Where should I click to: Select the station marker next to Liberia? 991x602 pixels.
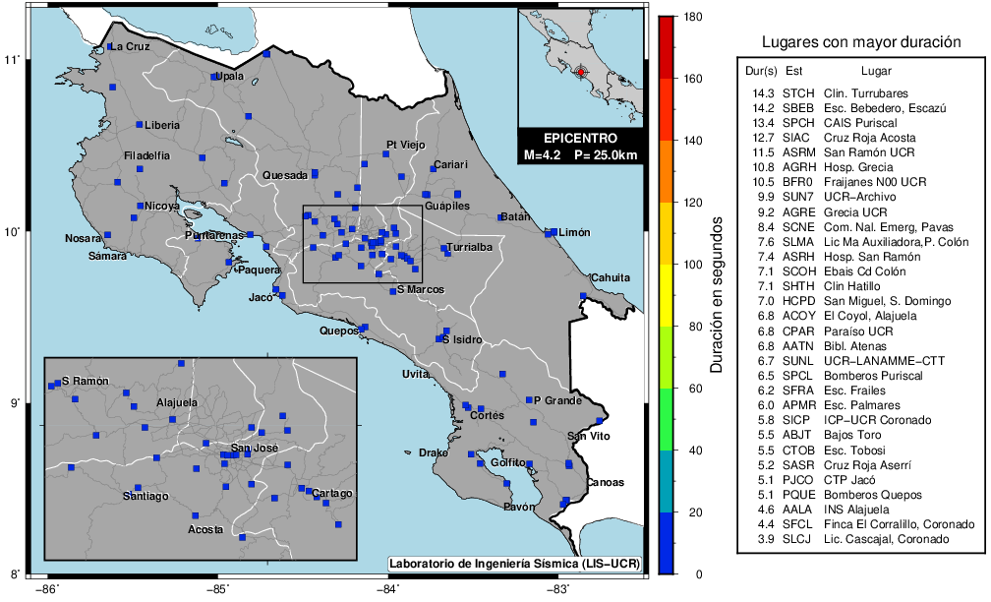[139, 124]
